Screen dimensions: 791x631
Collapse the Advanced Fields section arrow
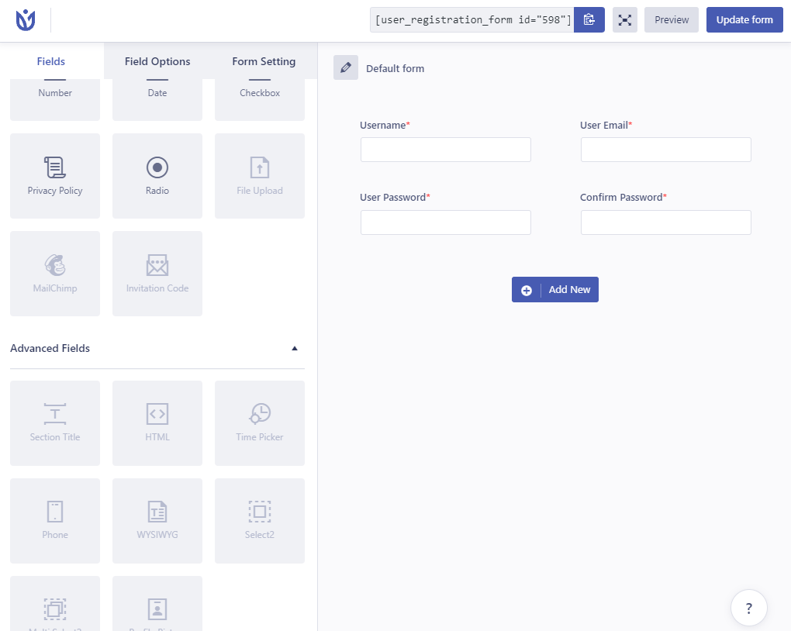pos(295,348)
